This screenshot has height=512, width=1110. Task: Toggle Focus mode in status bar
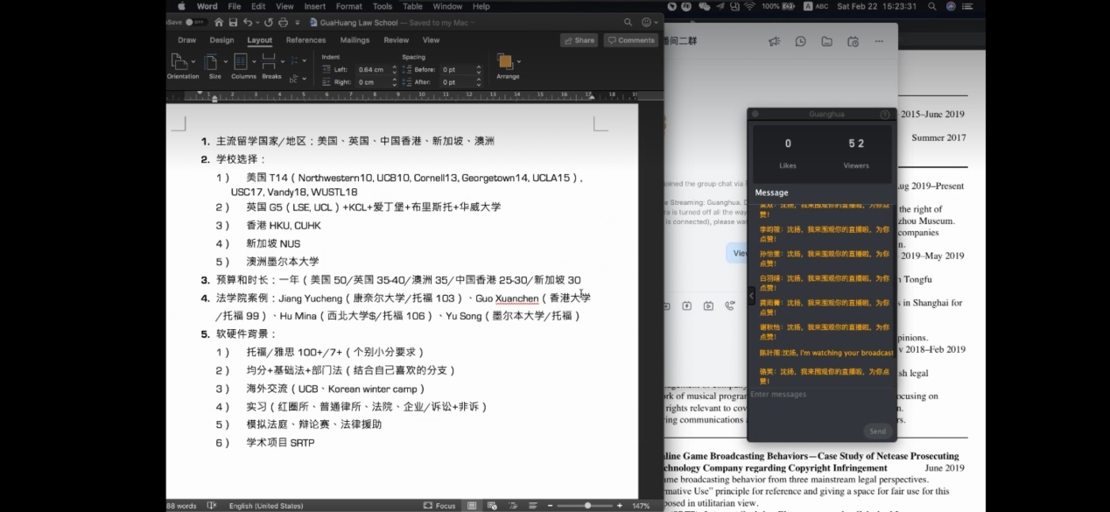[x=440, y=506]
